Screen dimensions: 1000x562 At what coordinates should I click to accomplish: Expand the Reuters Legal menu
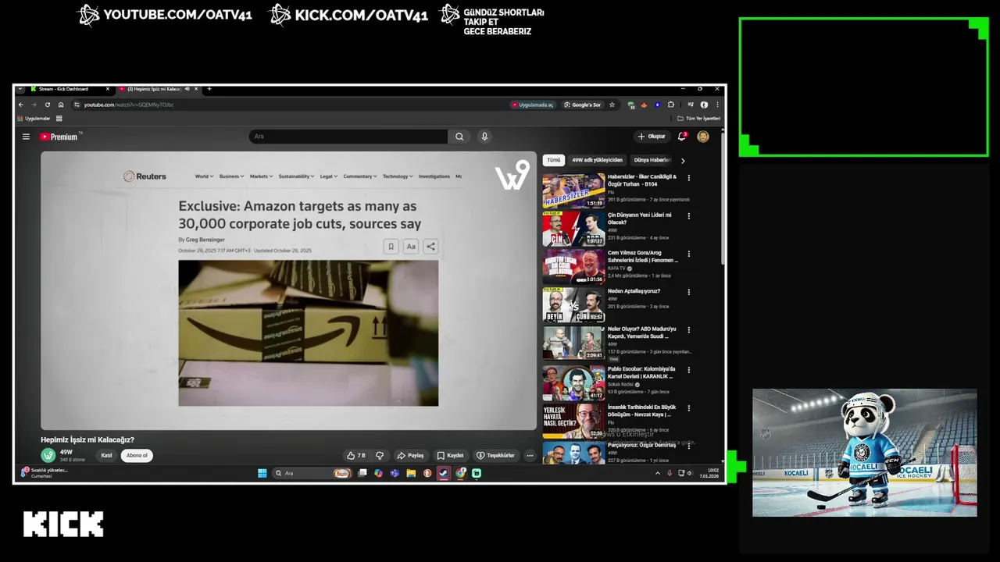[328, 176]
